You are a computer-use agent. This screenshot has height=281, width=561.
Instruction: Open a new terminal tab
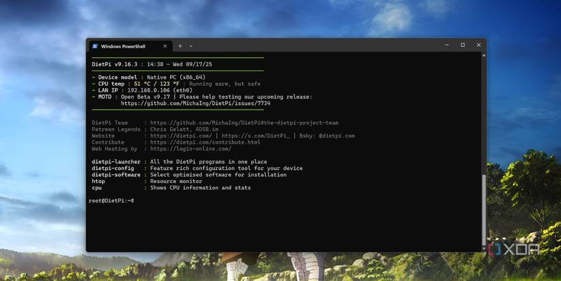180,46
